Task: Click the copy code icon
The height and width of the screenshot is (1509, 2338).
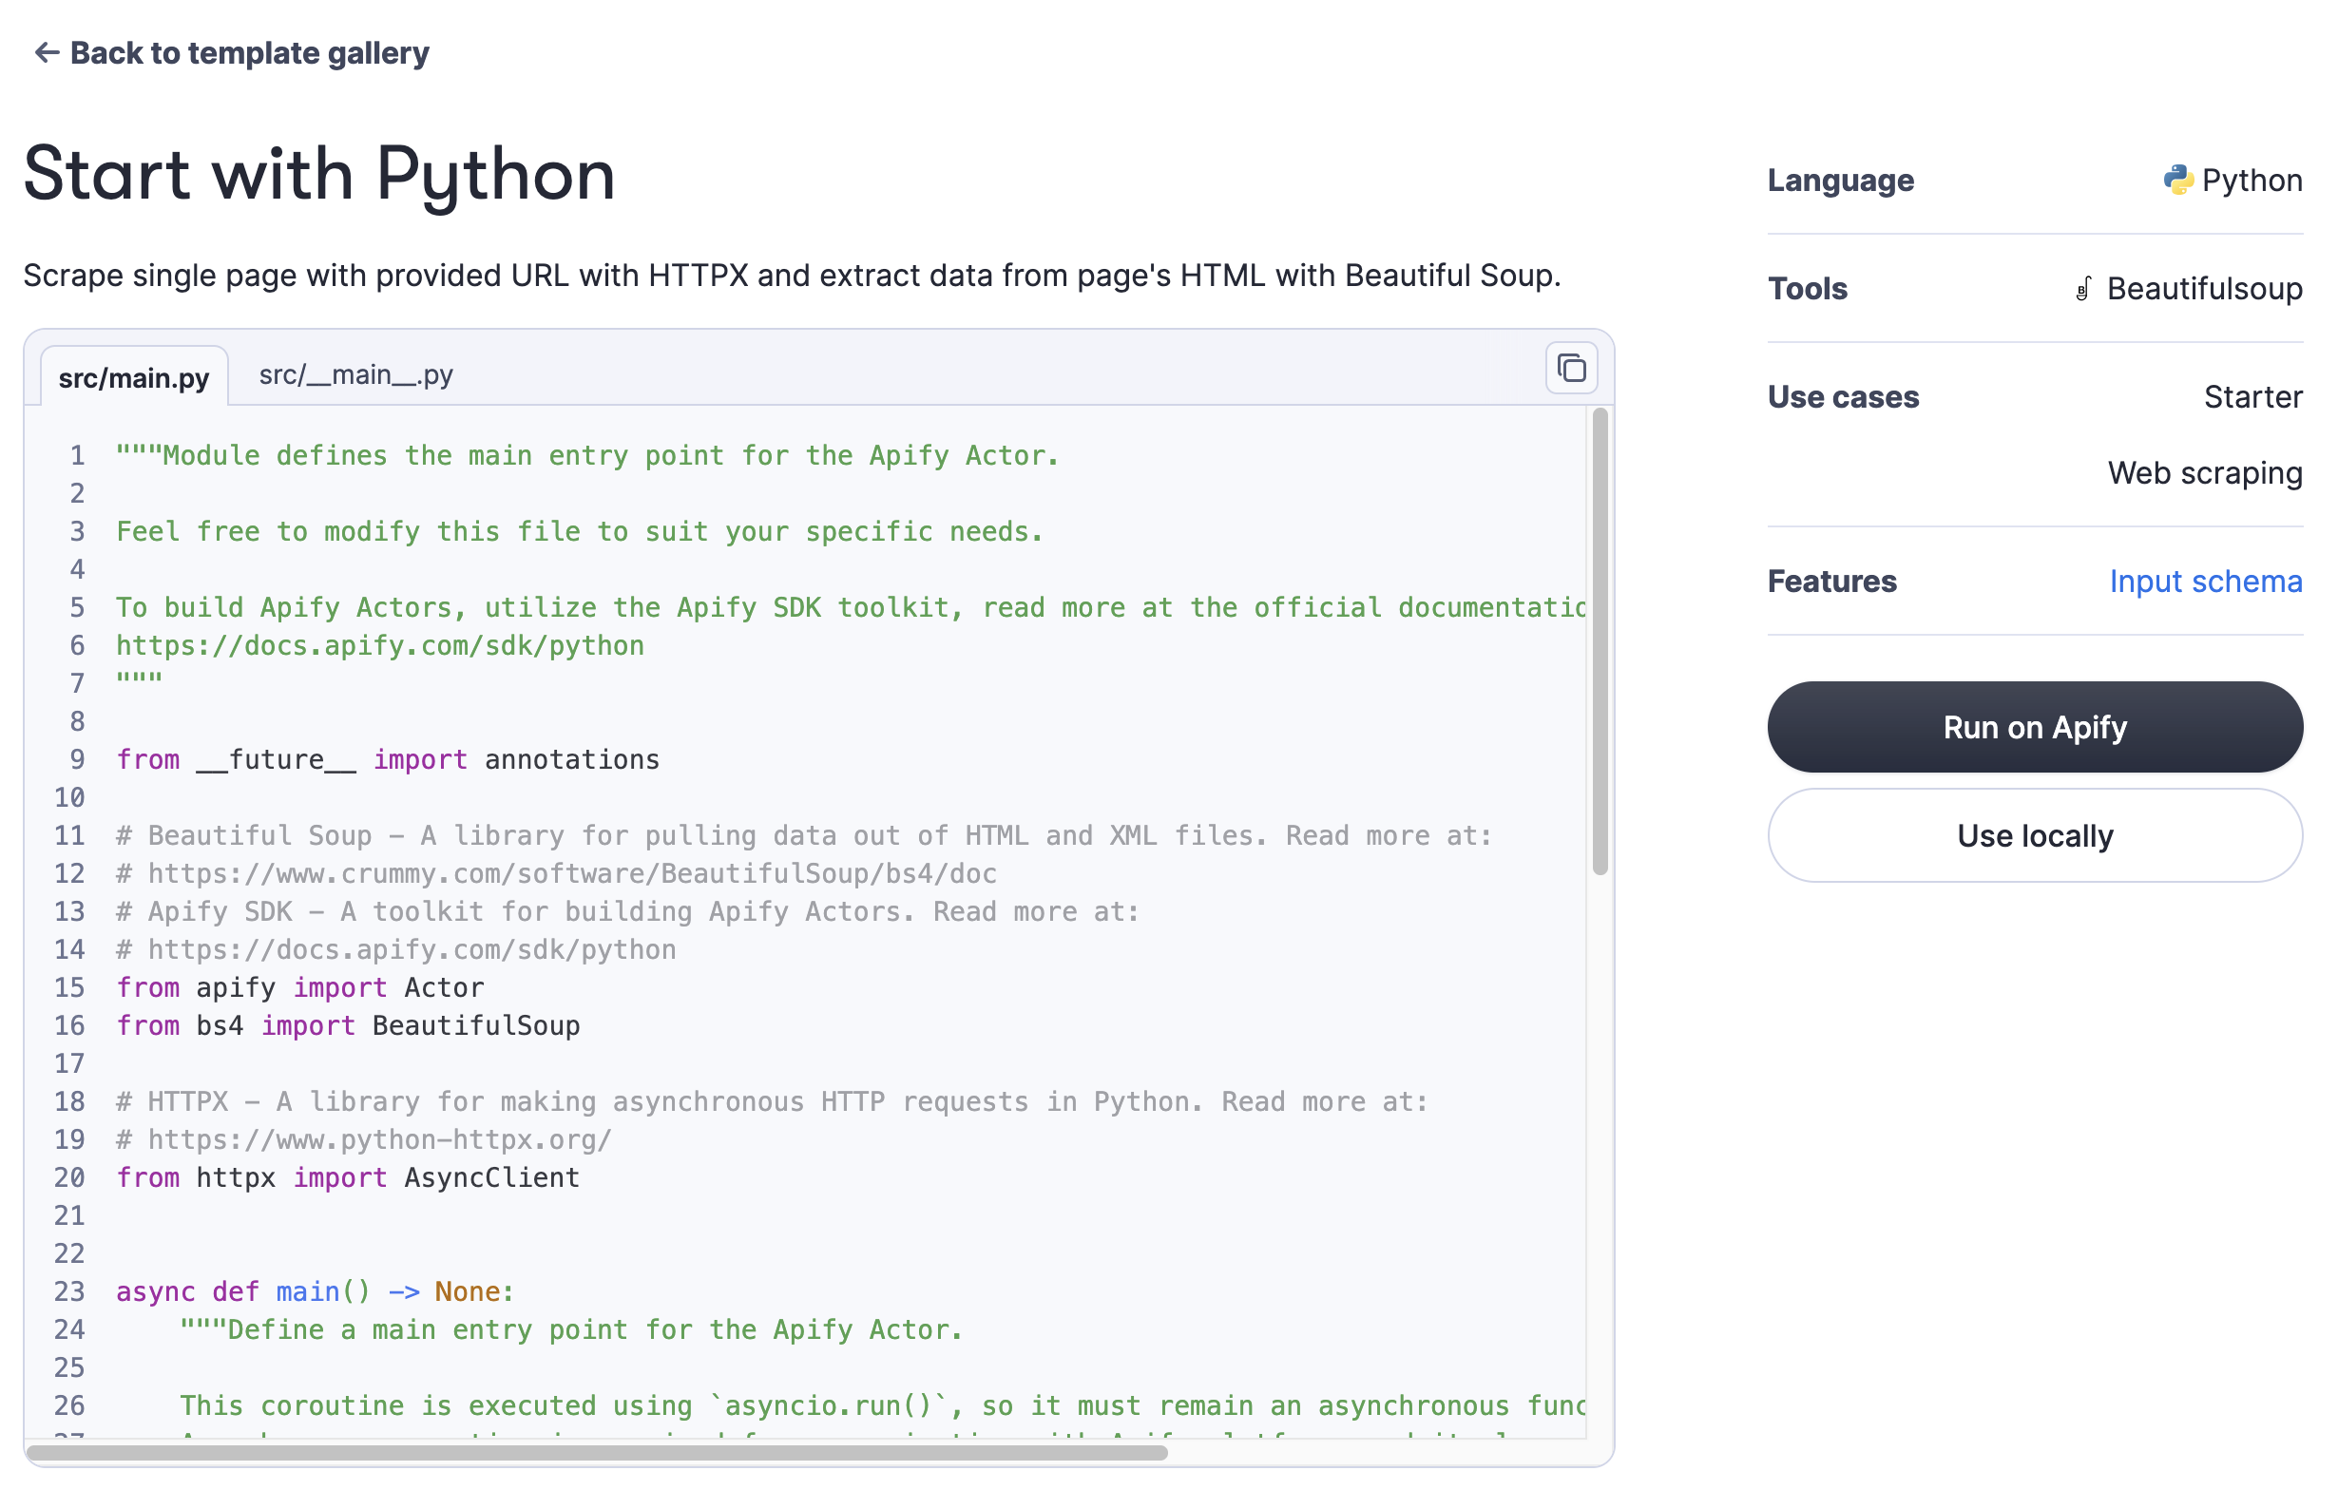Action: pos(1570,368)
